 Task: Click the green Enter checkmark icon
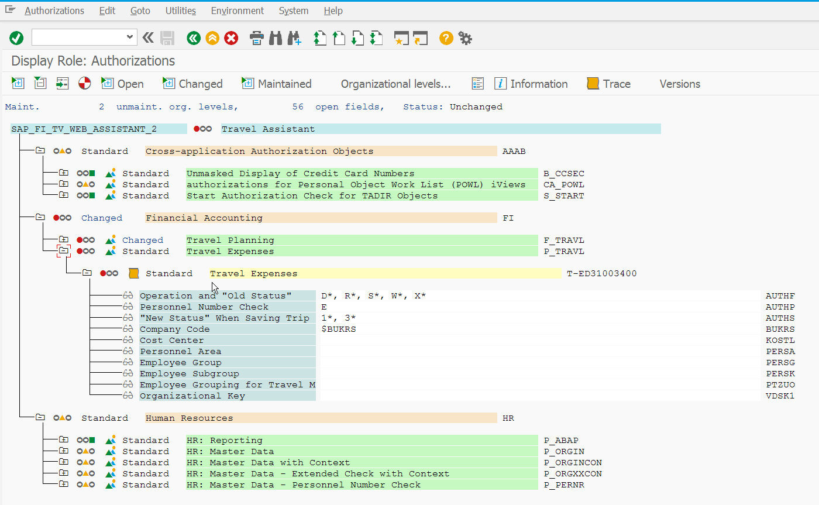coord(16,39)
